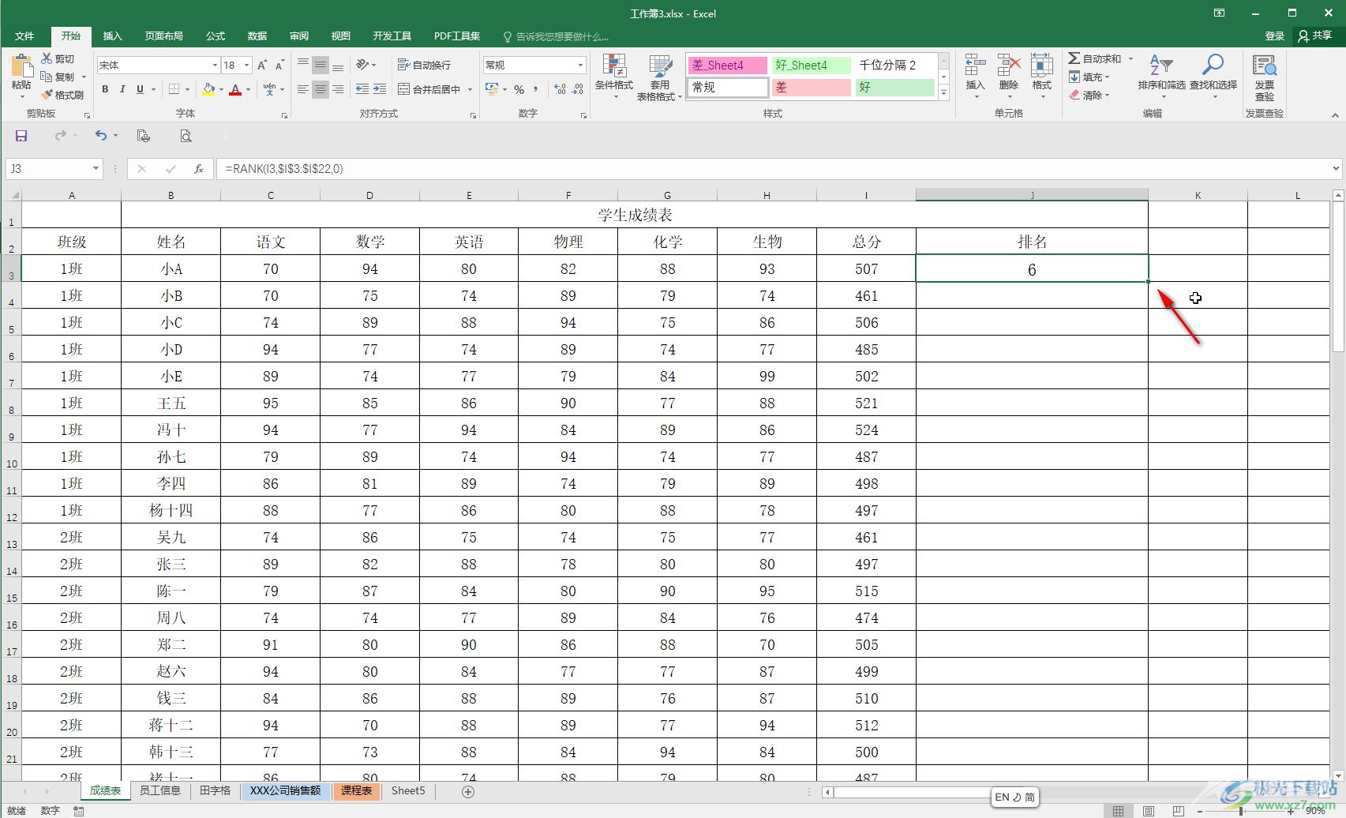Expand the formula bar
Viewport: 1346px width, 818px height.
point(1336,168)
